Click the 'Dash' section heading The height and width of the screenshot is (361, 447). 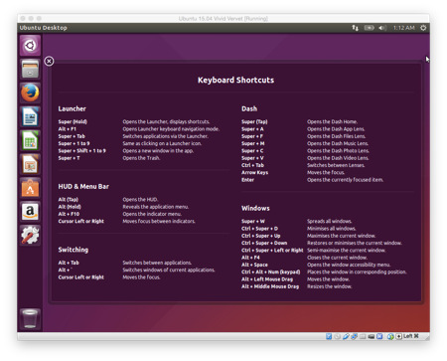click(x=249, y=108)
